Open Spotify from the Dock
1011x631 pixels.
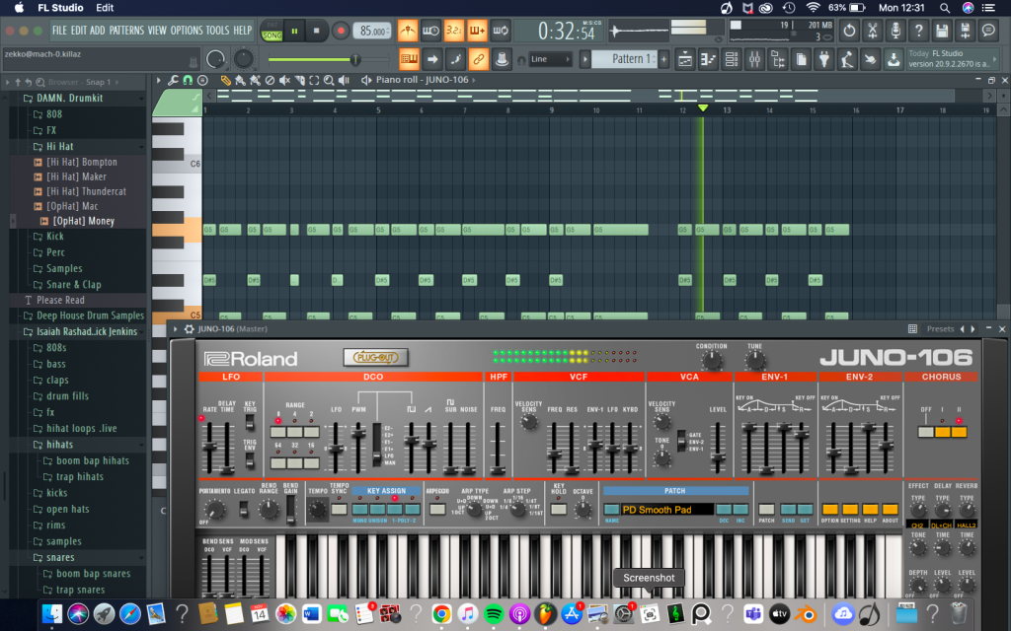[x=493, y=614]
